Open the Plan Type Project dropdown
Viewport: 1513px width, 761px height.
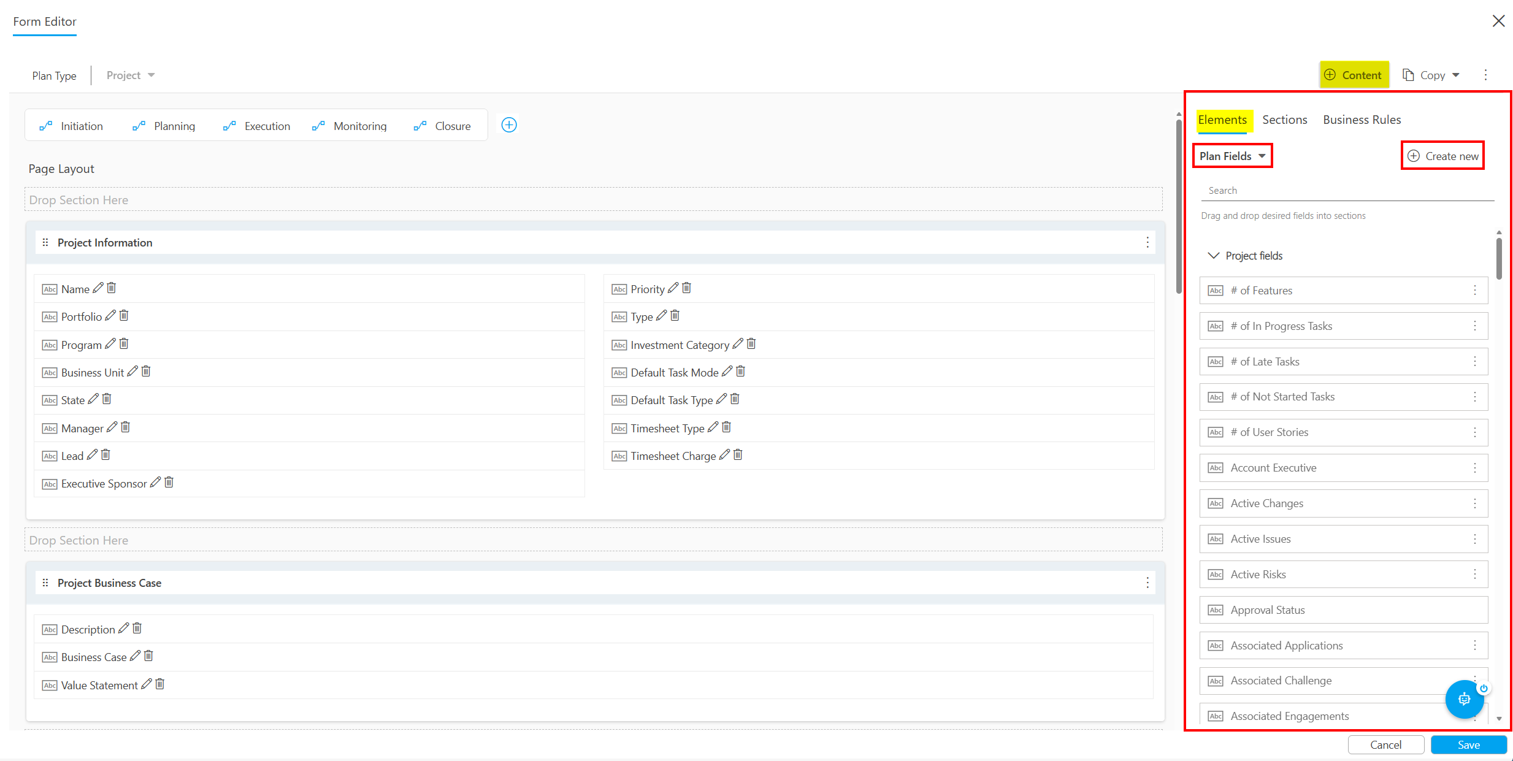click(x=131, y=75)
